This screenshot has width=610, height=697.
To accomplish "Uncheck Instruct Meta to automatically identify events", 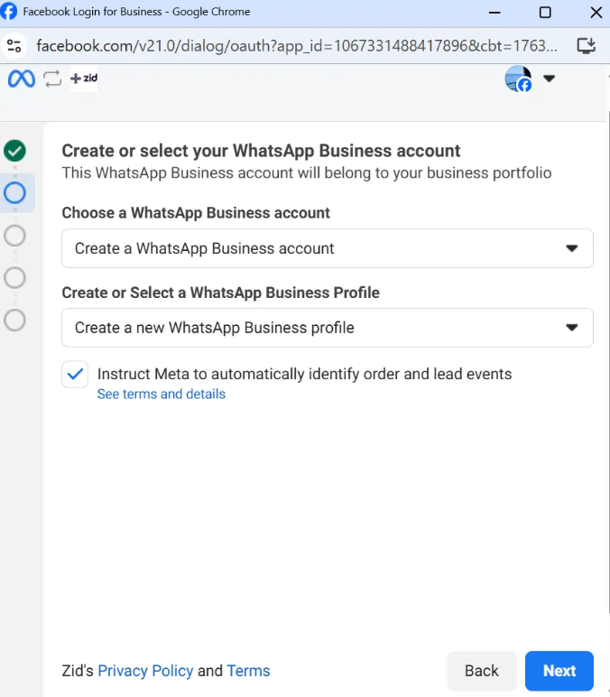I will pyautogui.click(x=75, y=375).
